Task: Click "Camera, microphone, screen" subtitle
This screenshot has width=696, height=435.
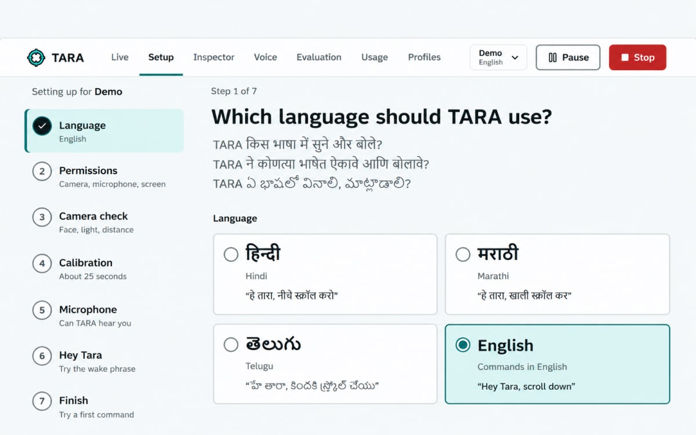Action: click(113, 184)
